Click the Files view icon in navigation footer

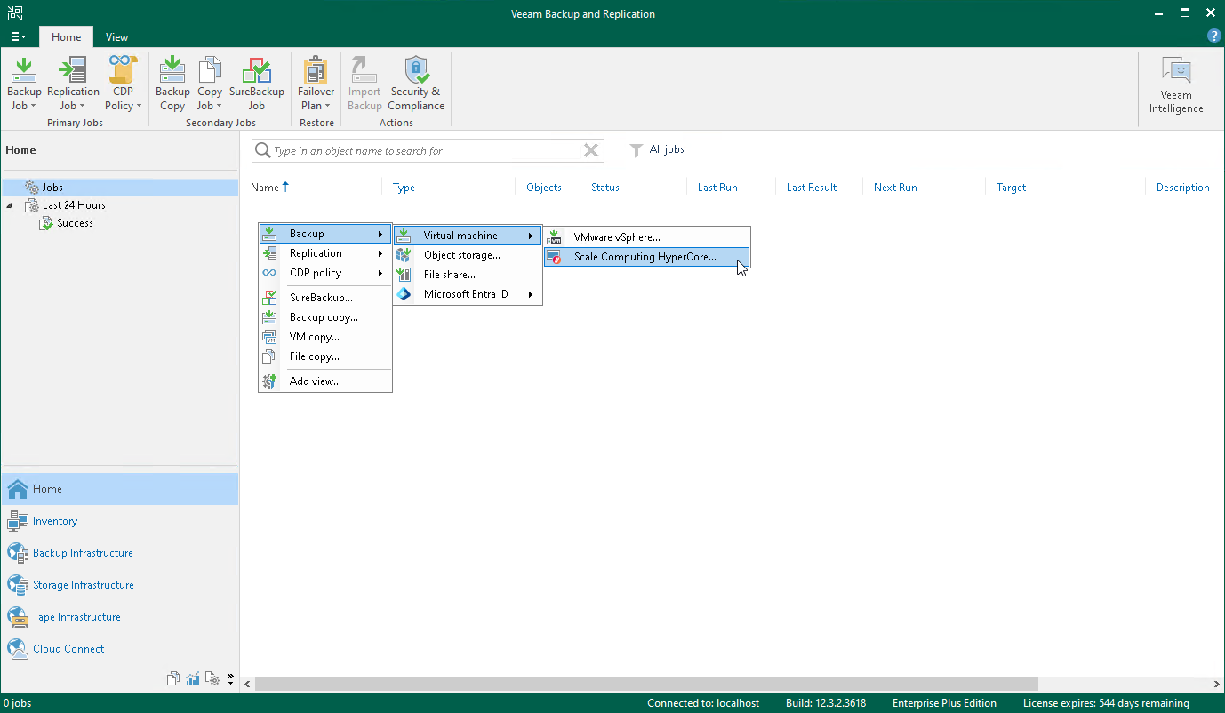(173, 679)
